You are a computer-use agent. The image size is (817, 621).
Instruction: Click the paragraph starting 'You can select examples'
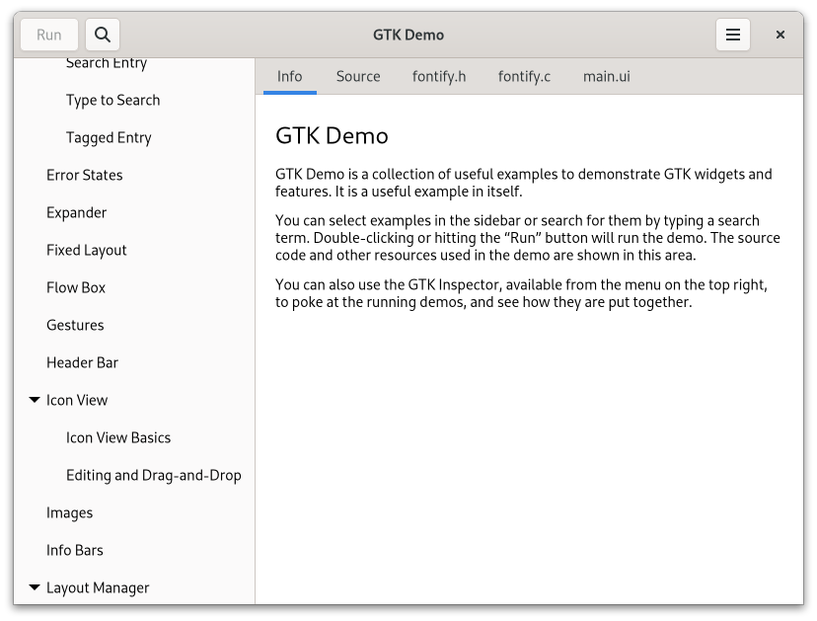point(528,238)
